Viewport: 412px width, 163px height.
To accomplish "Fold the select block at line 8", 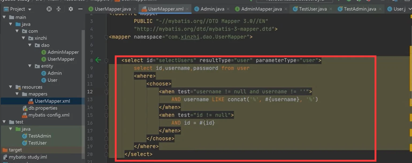I will [106, 60].
